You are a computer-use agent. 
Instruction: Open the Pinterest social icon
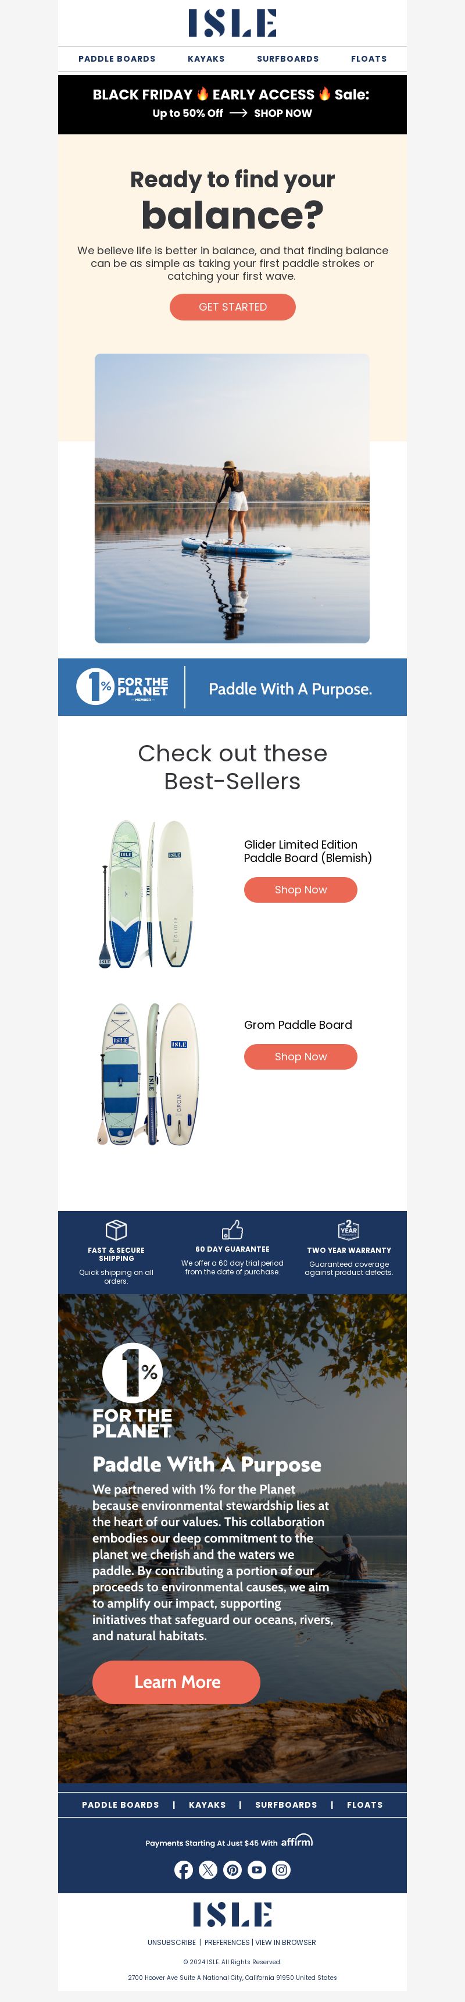[x=232, y=1870]
